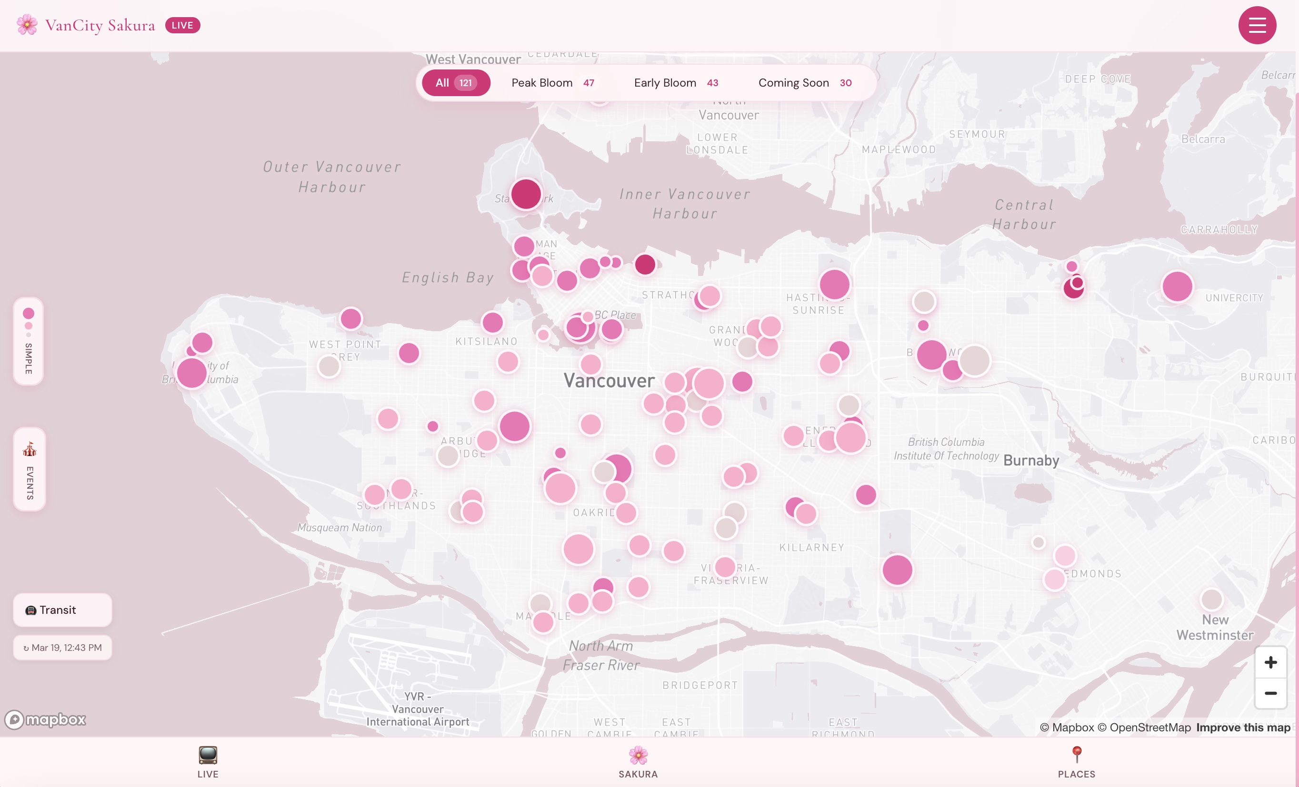This screenshot has width=1299, height=787.
Task: Filter by Peak Bloom
Action: click(x=552, y=83)
